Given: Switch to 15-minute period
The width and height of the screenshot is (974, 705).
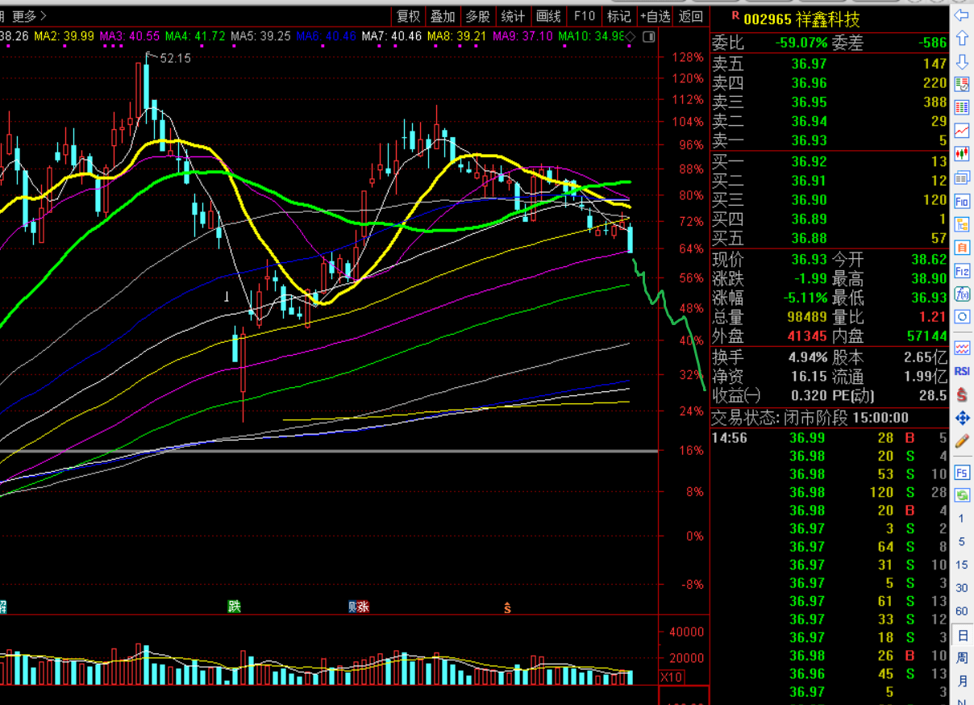Looking at the screenshot, I should click(961, 565).
